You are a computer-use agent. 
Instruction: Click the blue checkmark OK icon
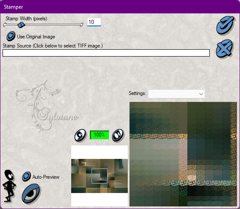[x=225, y=25]
